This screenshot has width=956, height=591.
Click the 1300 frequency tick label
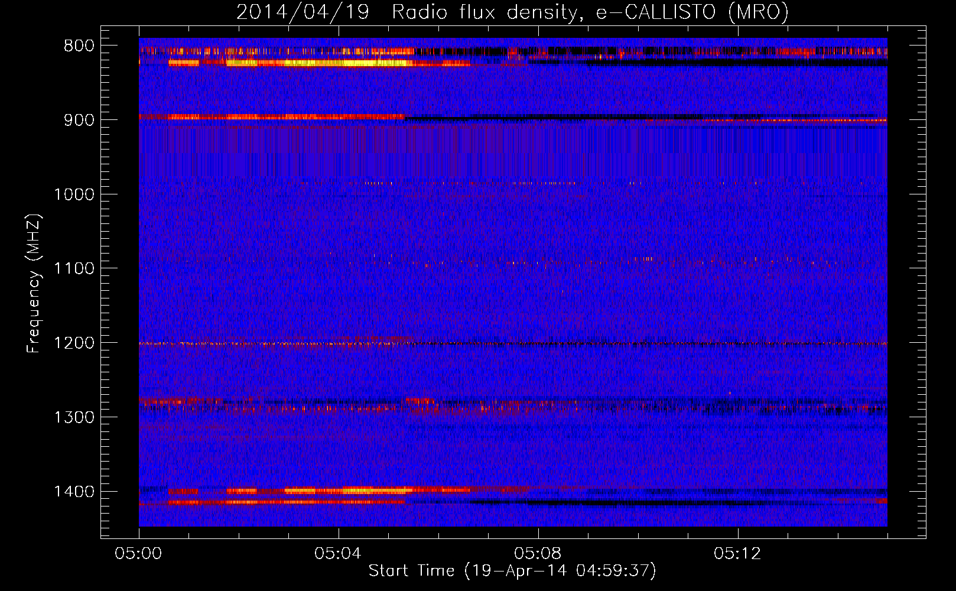coord(74,417)
